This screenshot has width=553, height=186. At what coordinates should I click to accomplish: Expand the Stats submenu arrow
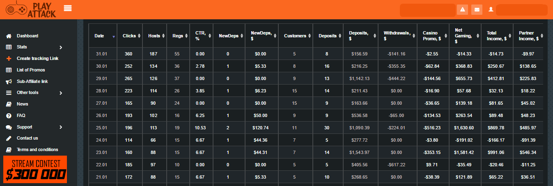point(61,48)
